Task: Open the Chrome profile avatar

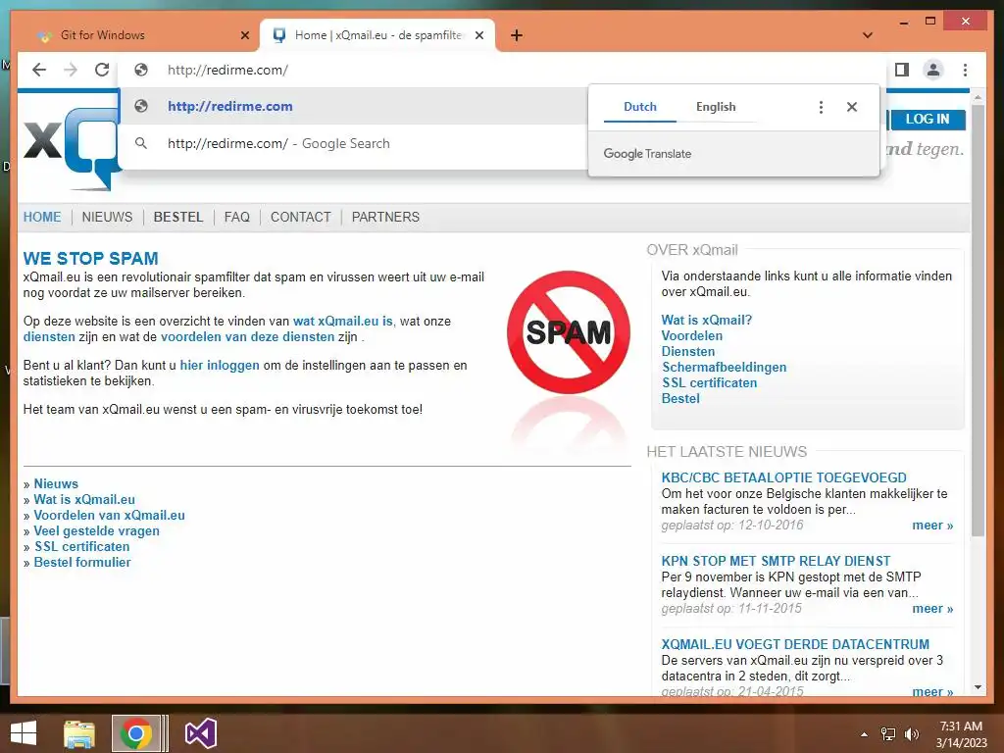Action: coord(933,70)
